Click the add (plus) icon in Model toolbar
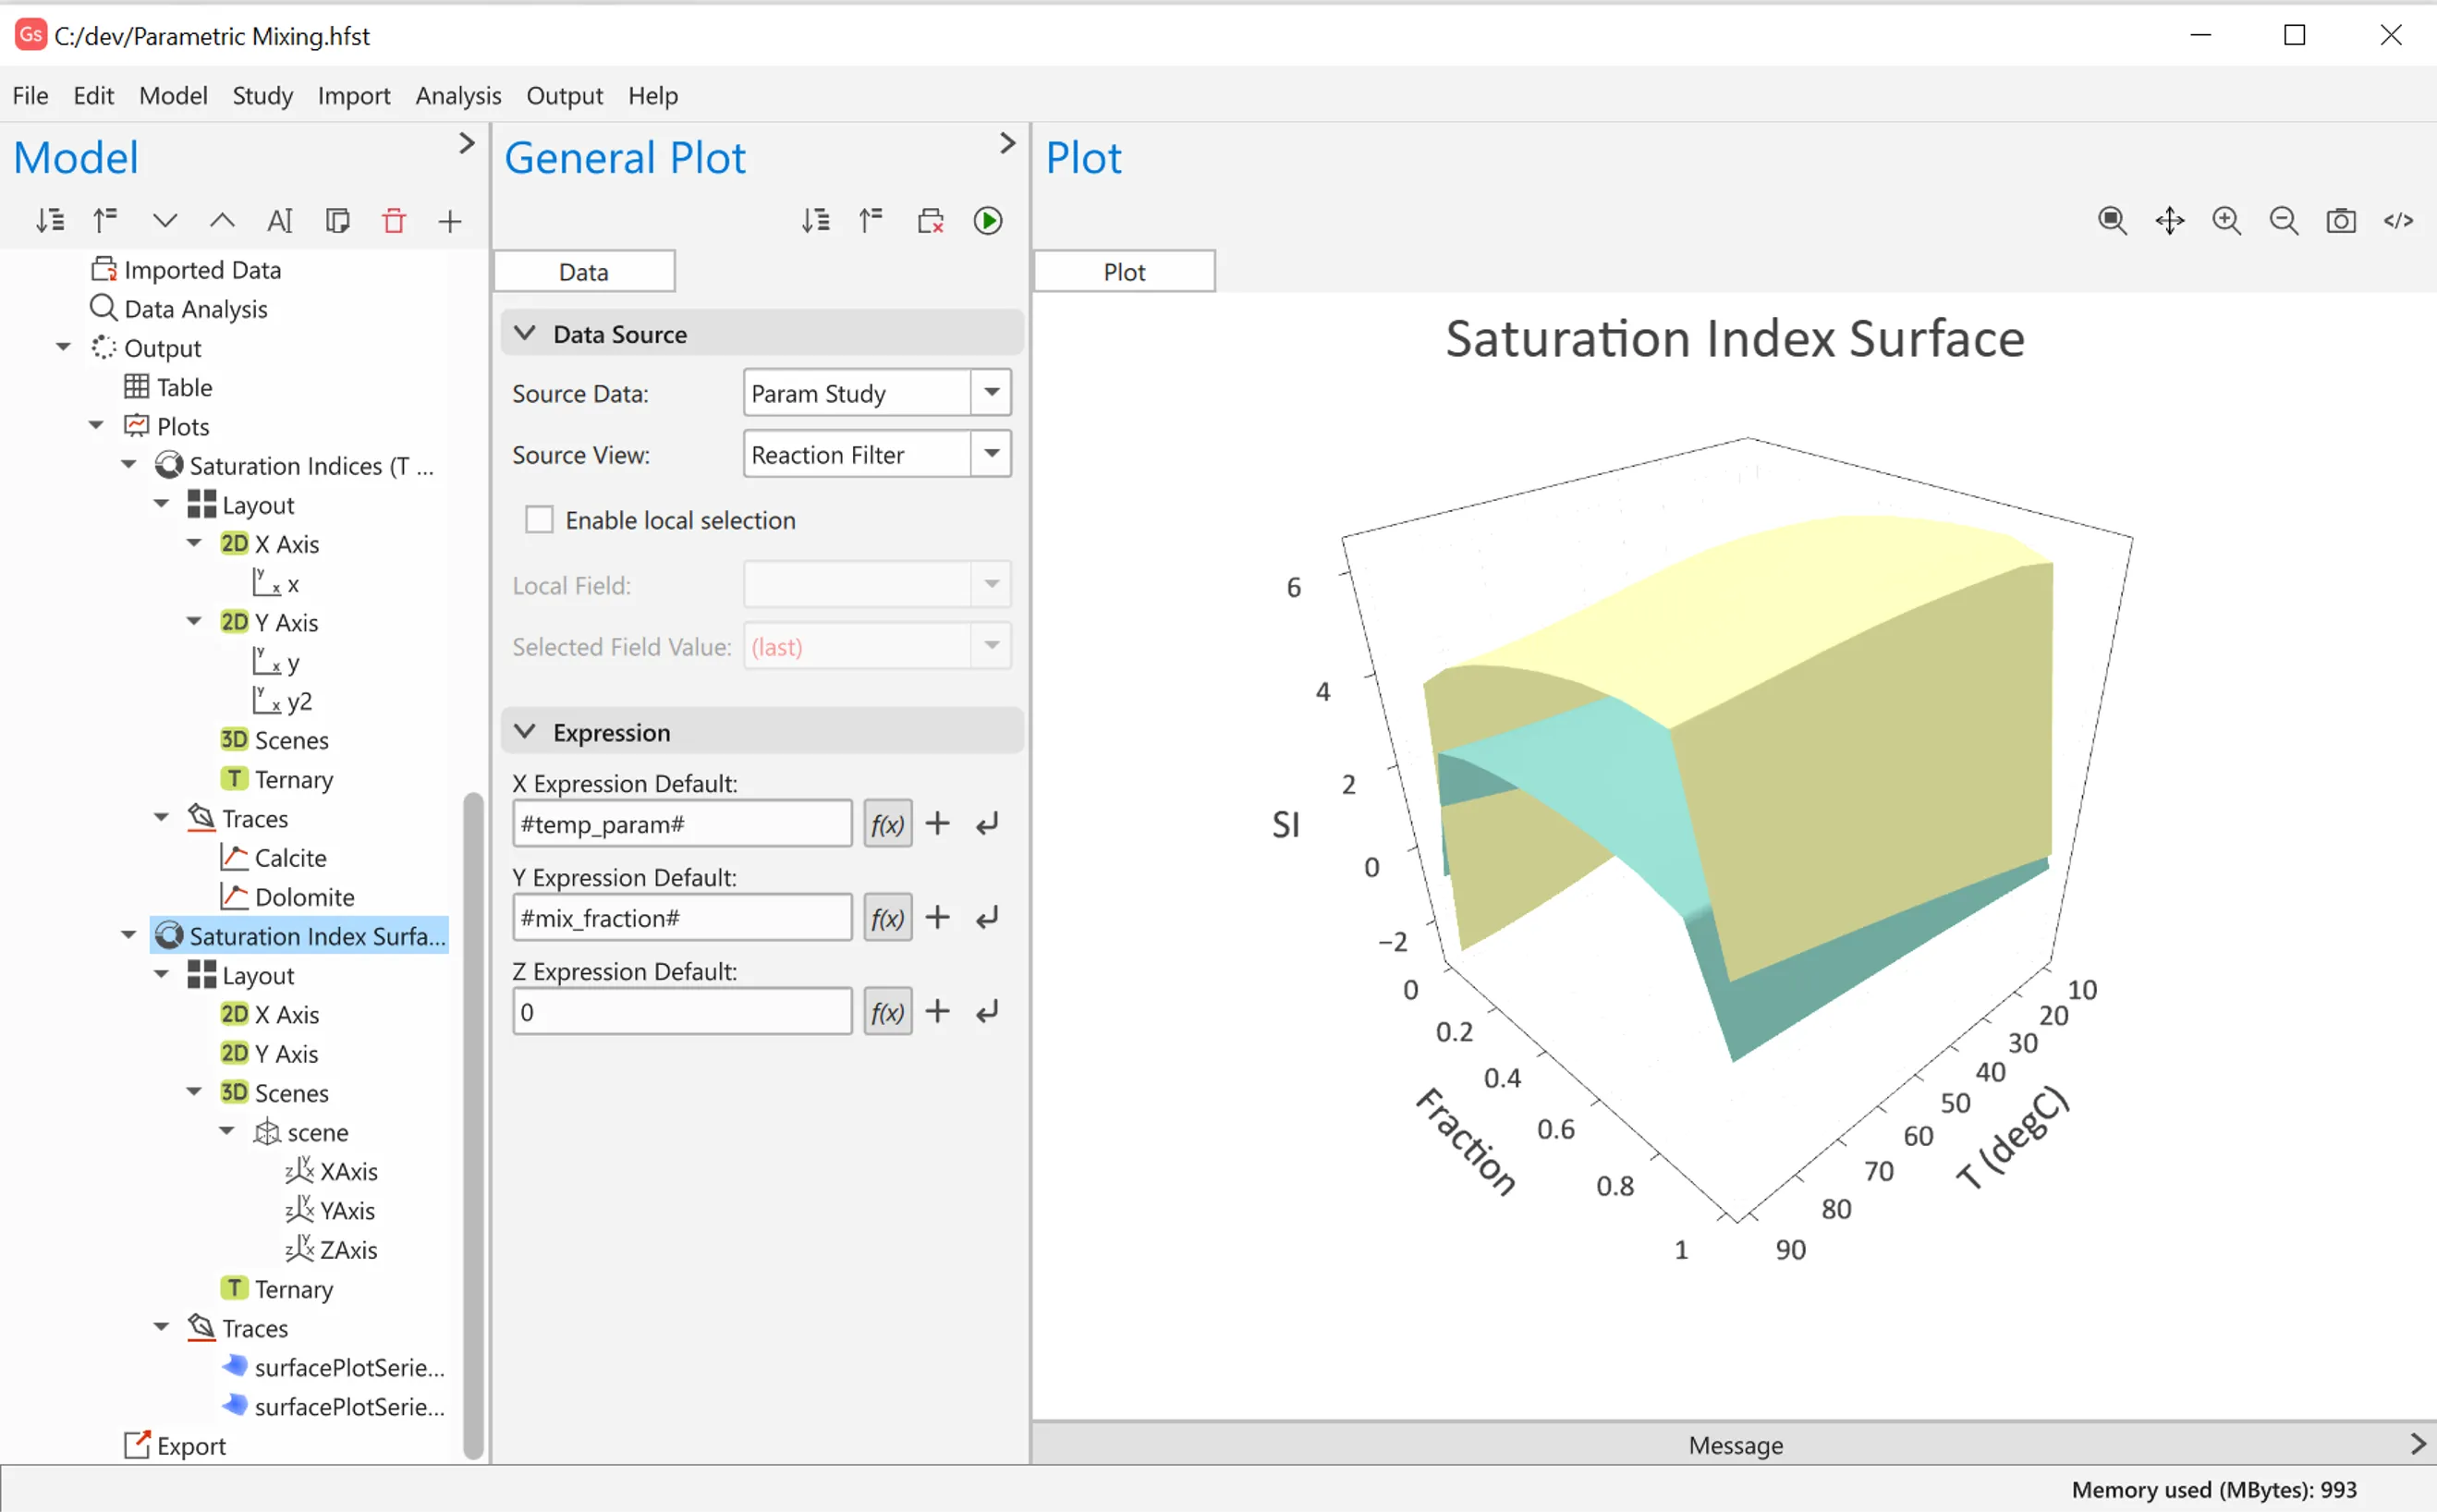This screenshot has height=1512, width=2437. pos(450,220)
